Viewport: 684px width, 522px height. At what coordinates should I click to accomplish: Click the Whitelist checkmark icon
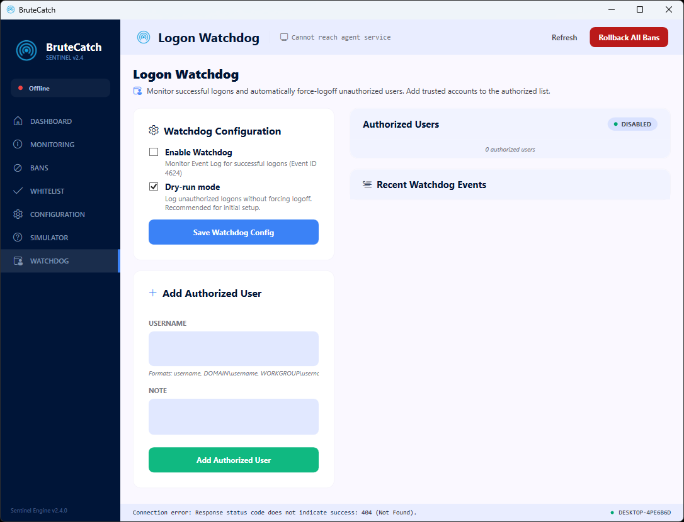[x=18, y=191]
